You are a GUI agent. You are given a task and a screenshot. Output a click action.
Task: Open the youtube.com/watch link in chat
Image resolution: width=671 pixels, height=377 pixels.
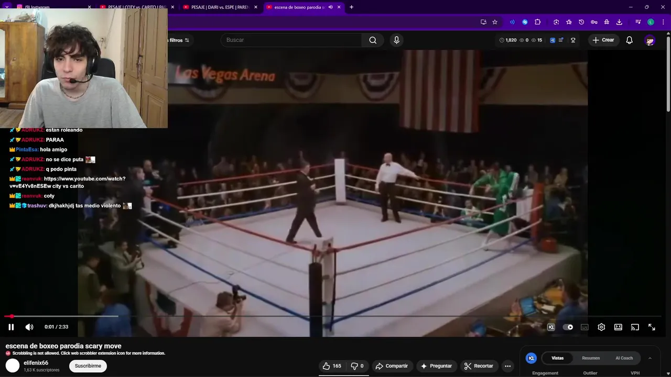(x=68, y=182)
